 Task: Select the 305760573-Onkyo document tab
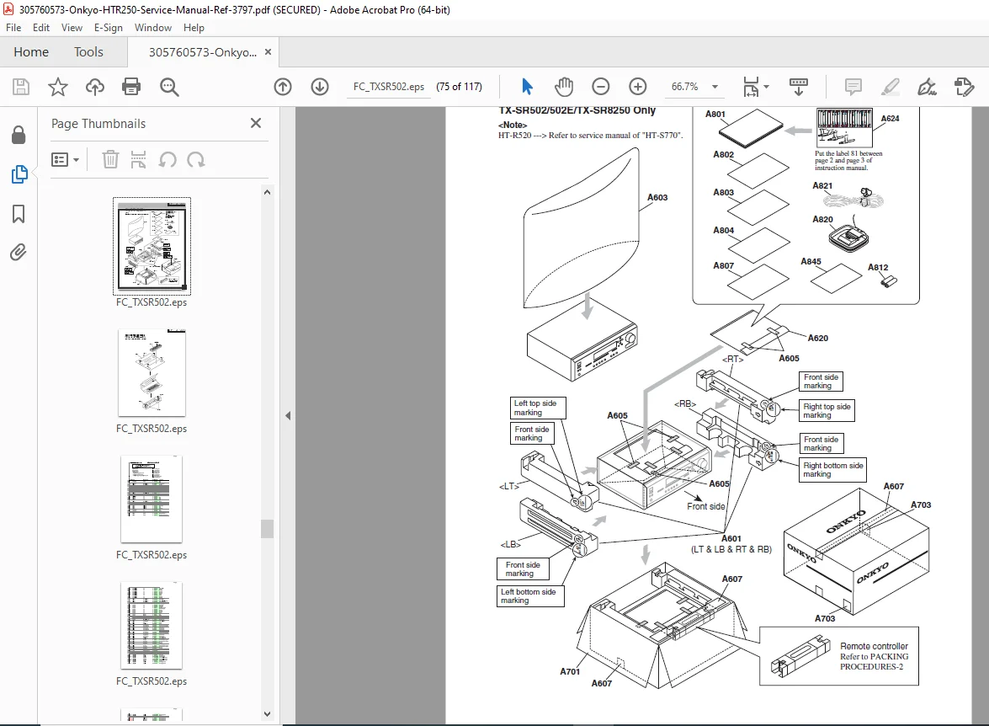coord(203,52)
